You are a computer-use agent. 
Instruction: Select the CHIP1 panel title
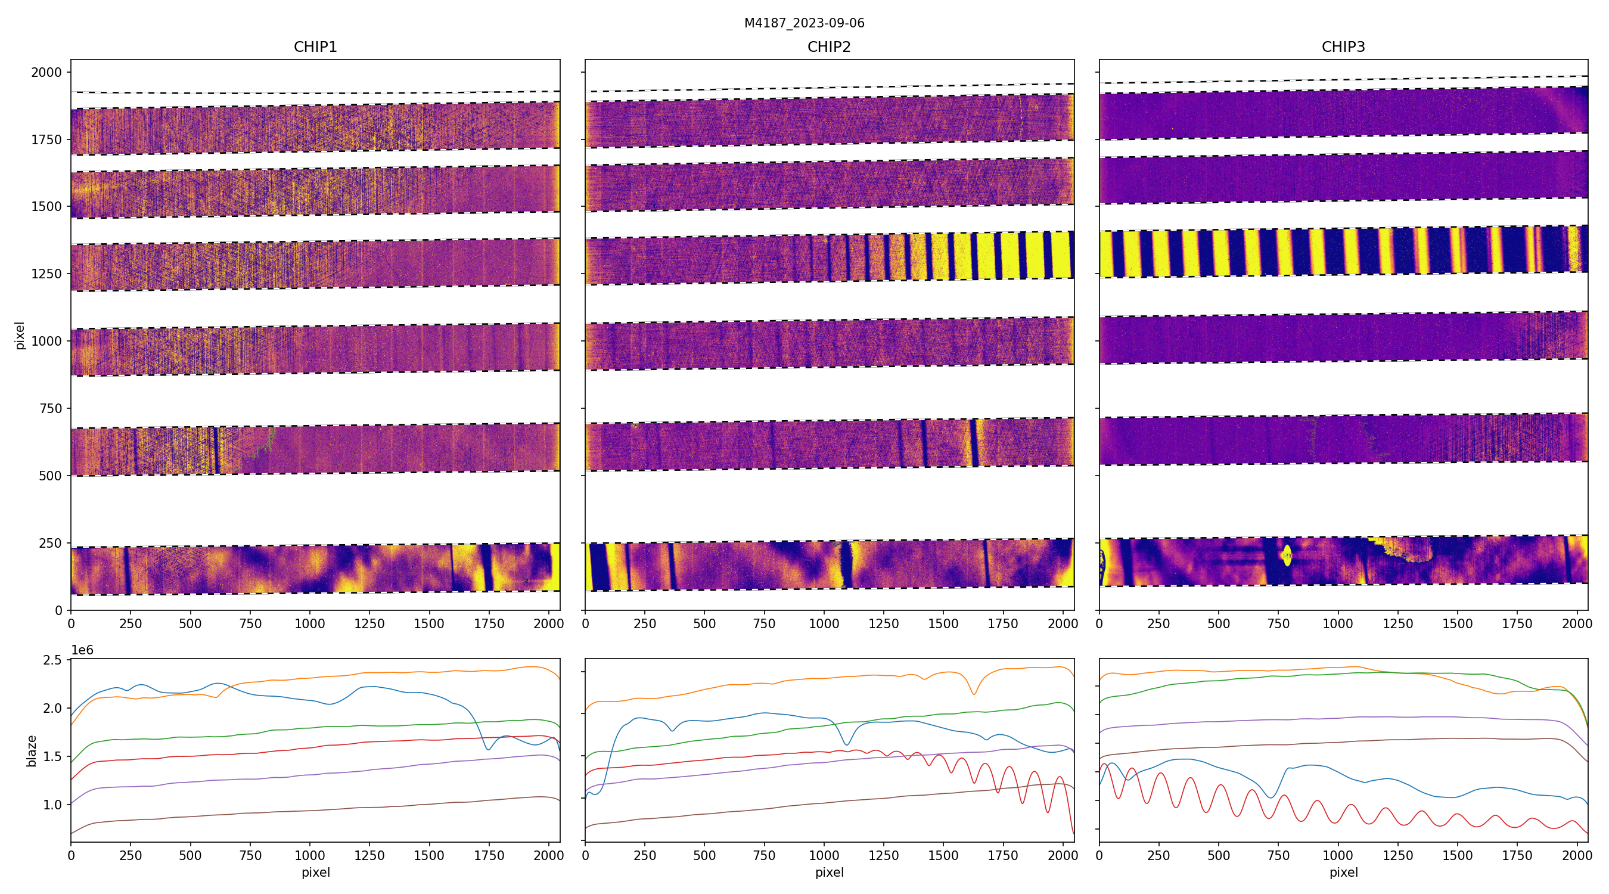(x=315, y=47)
